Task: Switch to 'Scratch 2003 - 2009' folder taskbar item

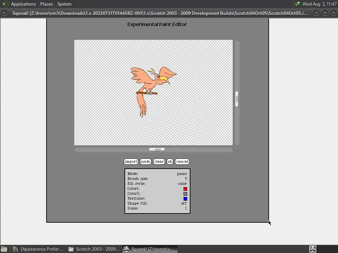Action: [94, 249]
